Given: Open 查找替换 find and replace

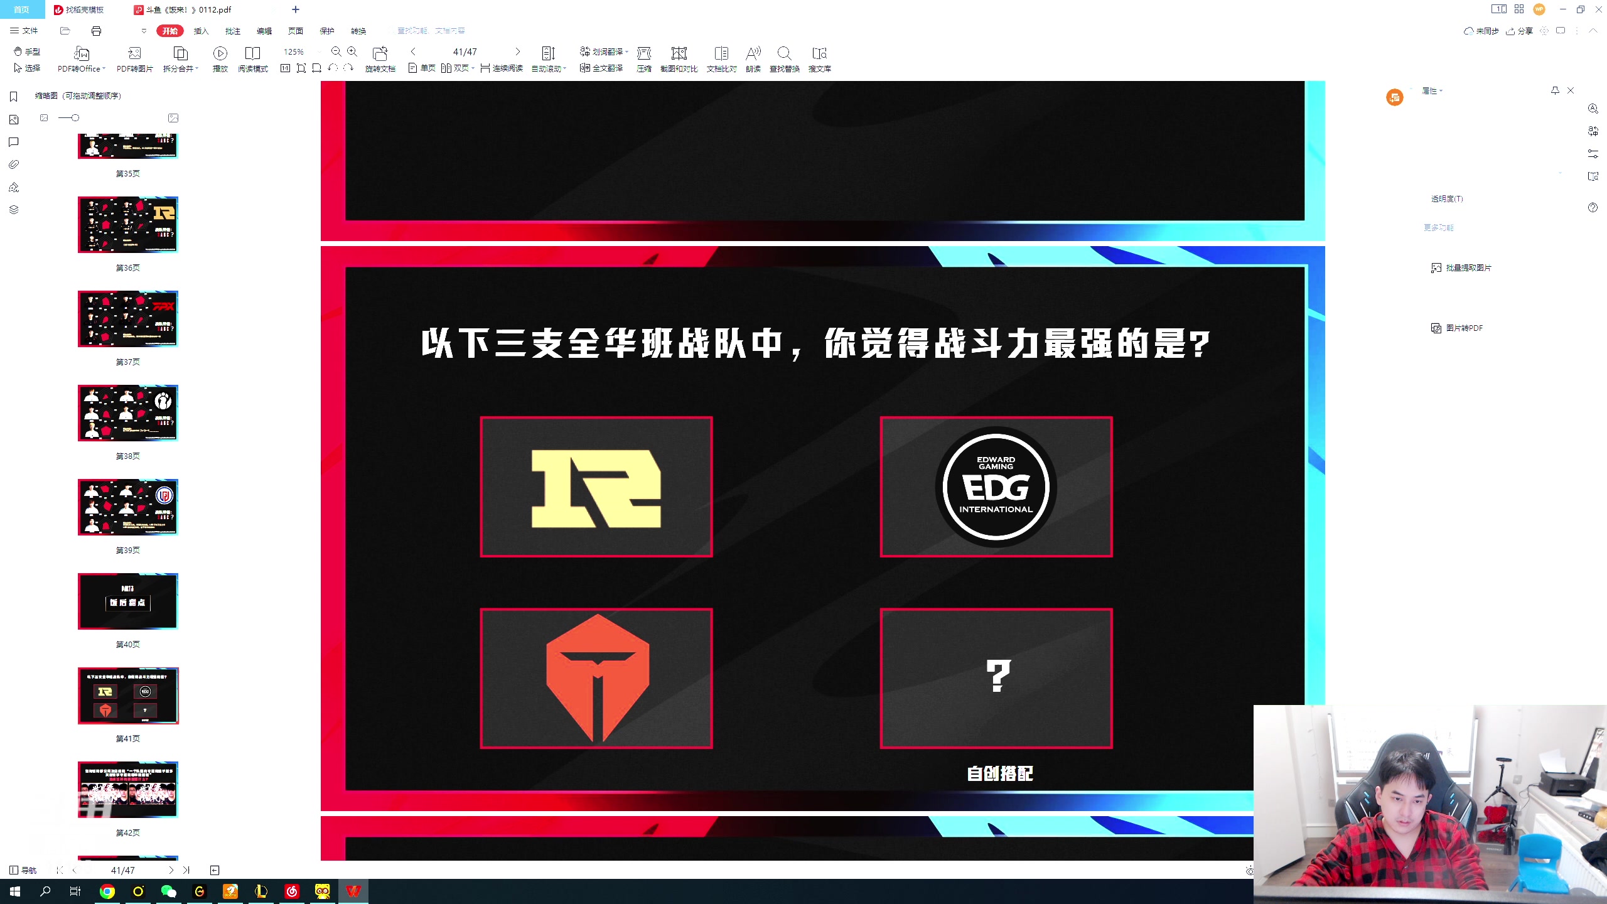Looking at the screenshot, I should point(785,58).
